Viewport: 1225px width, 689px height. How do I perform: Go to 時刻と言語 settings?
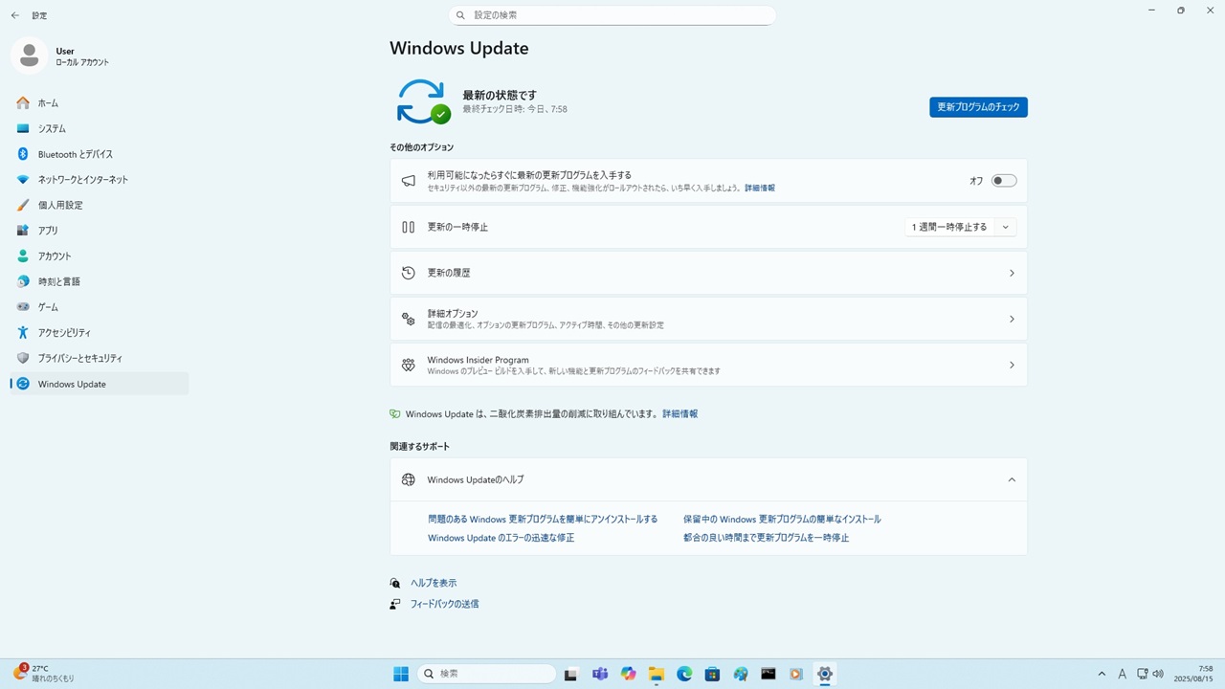pos(100,281)
